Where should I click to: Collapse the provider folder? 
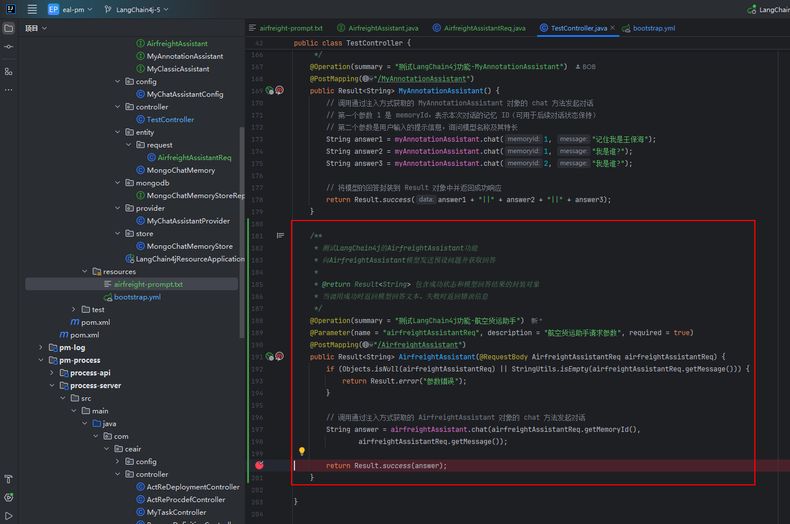118,208
